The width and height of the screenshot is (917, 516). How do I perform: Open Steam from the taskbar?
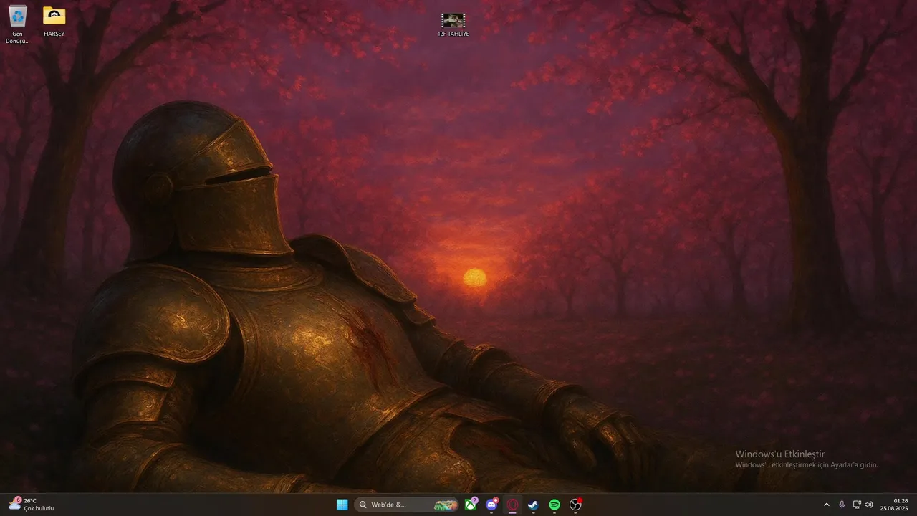[533, 505]
